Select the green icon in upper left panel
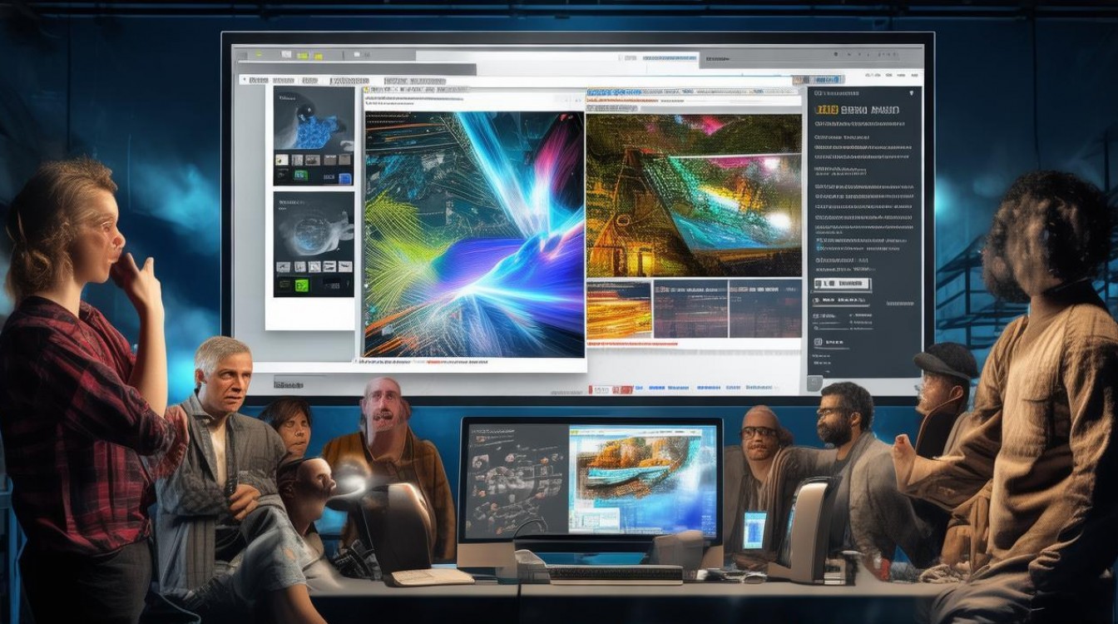This screenshot has height=624, width=1118. (300, 176)
